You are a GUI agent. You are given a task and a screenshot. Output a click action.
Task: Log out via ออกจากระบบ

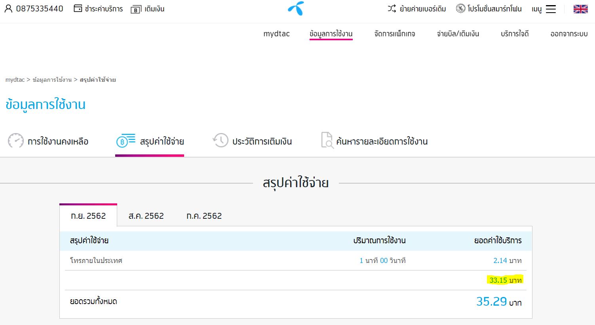point(569,34)
